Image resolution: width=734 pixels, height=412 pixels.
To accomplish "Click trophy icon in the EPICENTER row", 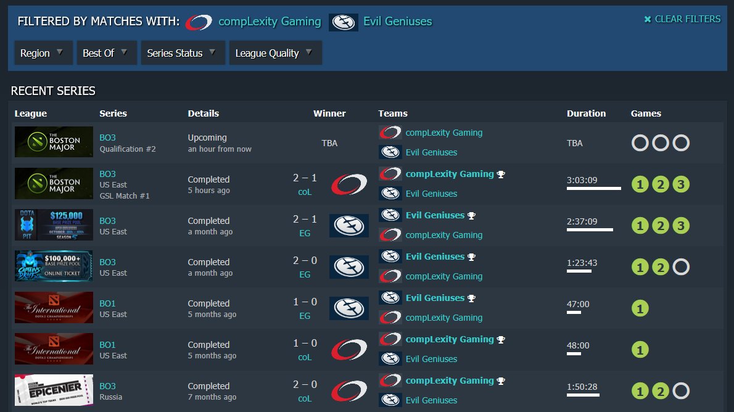I will (x=501, y=381).
